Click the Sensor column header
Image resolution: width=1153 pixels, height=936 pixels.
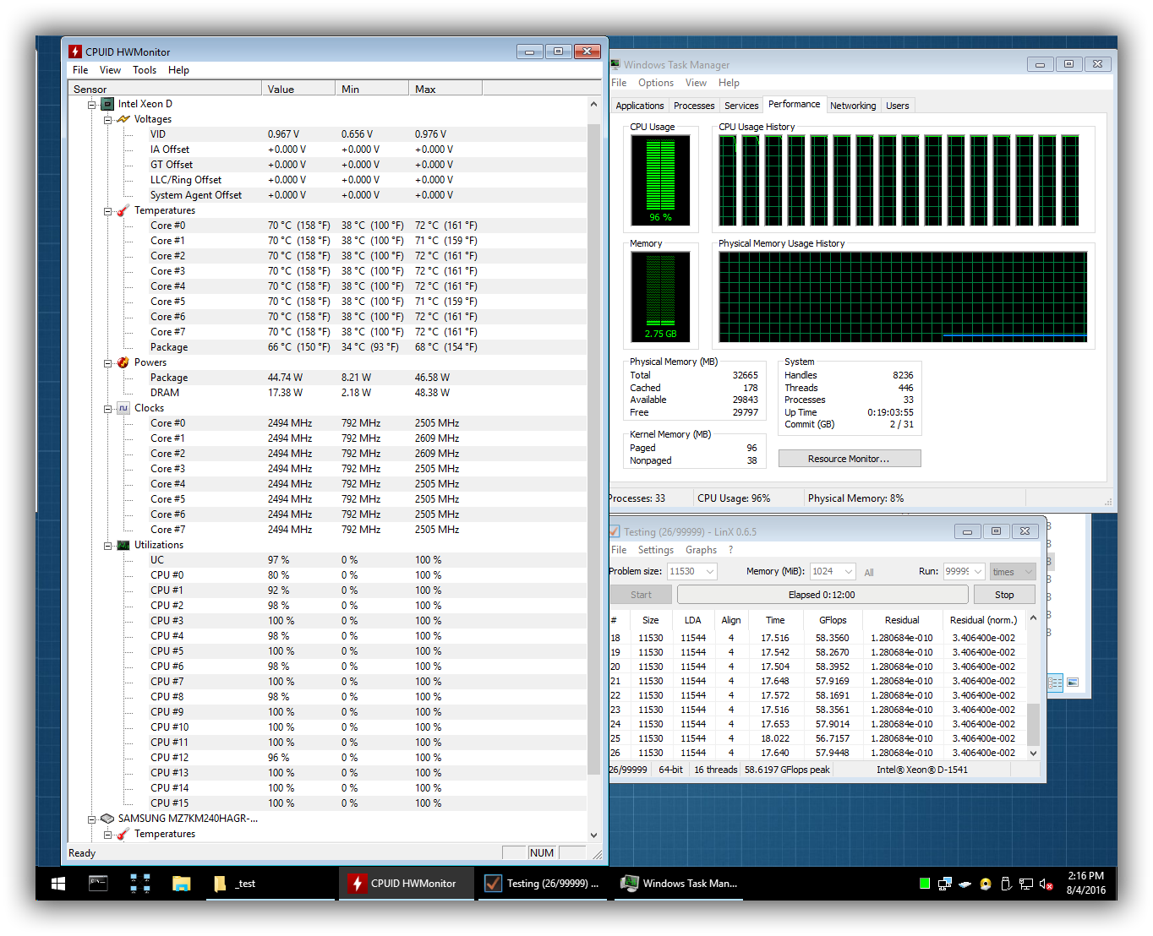[165, 89]
